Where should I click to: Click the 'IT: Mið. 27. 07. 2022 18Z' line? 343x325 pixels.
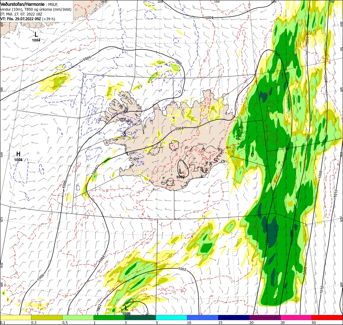[21, 14]
